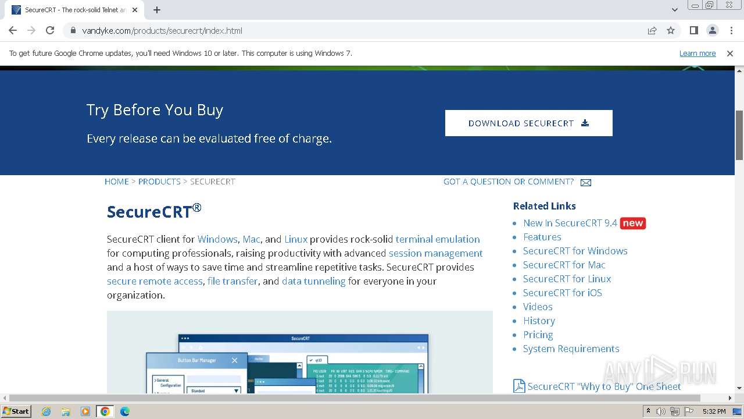Follow the secure remote access link
The height and width of the screenshot is (419, 744).
click(155, 281)
